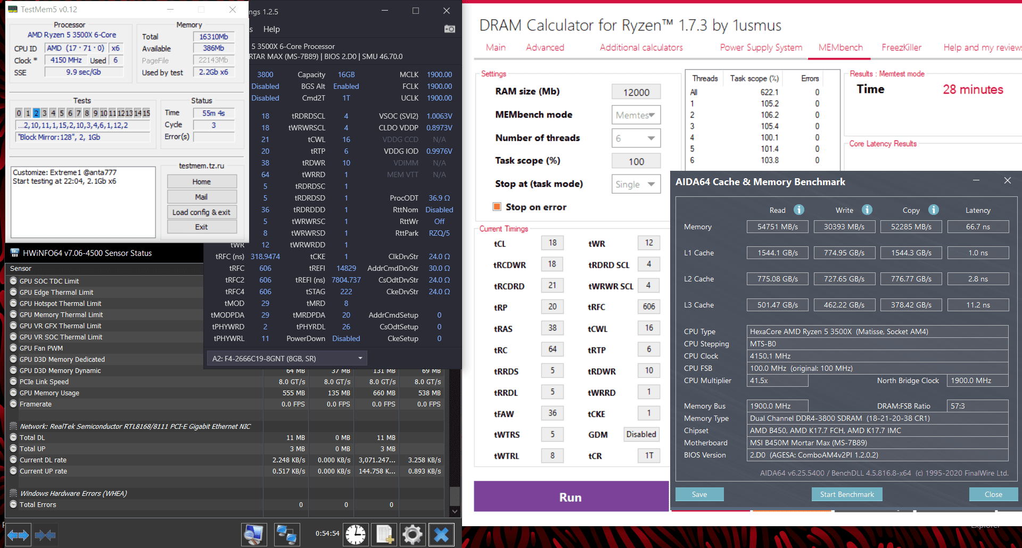Click HWiNFO expand columns arrows icon
The image size is (1022, 548).
point(18,535)
